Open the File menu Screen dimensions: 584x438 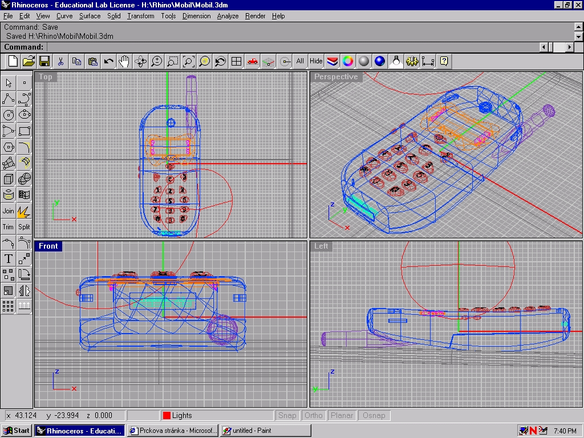coord(8,16)
